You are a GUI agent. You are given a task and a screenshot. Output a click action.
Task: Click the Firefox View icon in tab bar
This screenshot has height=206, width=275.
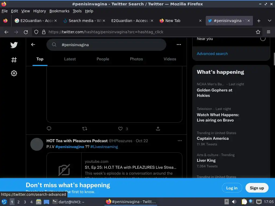5,21
